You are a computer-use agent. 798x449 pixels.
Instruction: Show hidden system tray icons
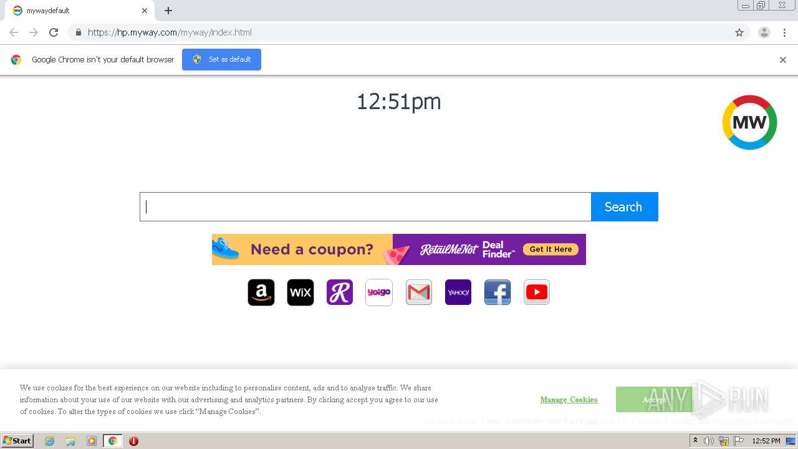[695, 441]
